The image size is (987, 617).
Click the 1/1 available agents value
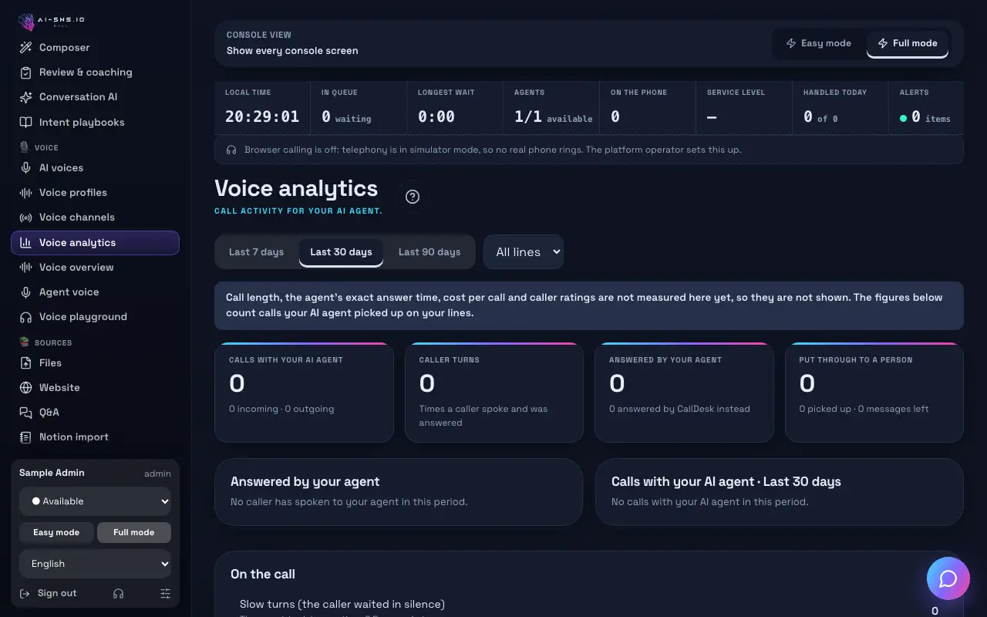tap(553, 117)
